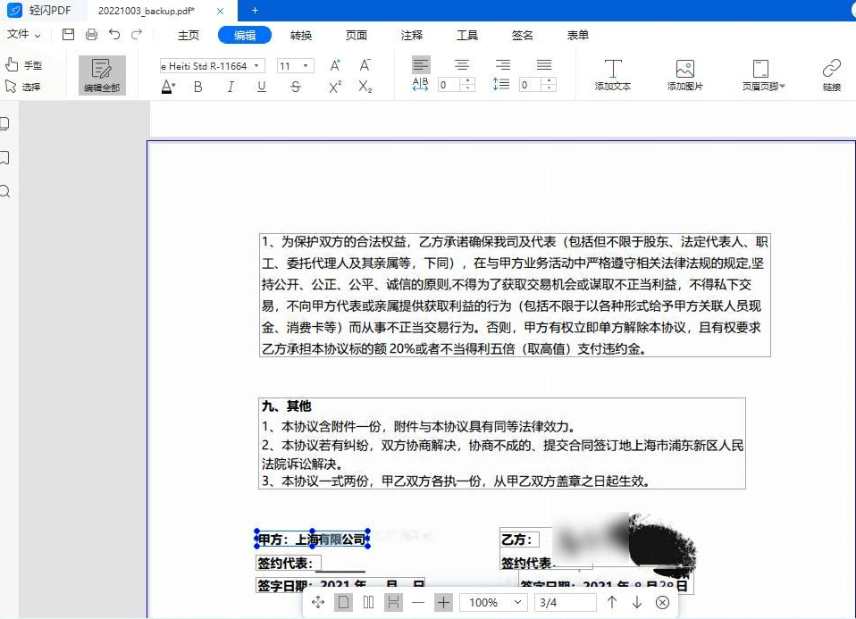The image size is (856, 619).
Task: Select the 手型 hand tool
Action: coord(27,63)
